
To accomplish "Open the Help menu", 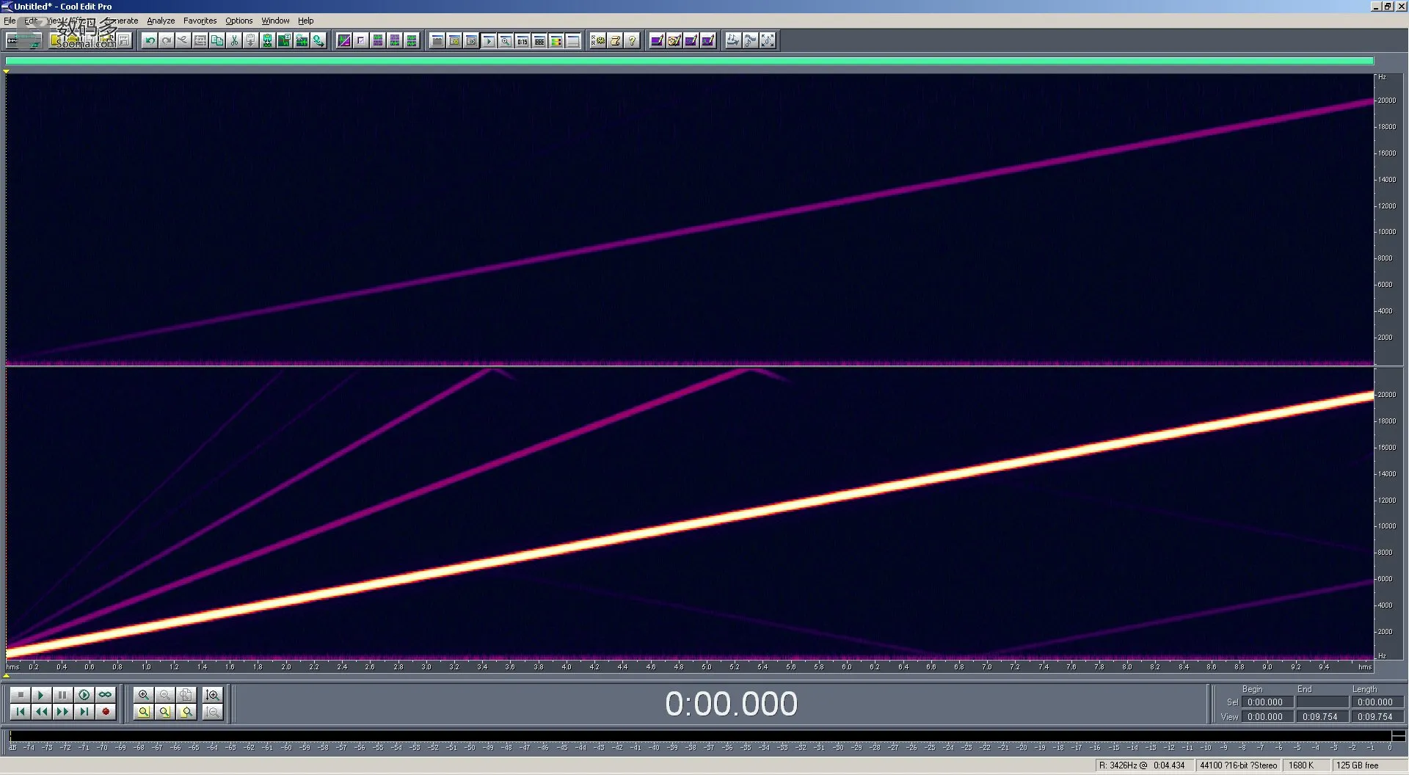I will click(305, 21).
